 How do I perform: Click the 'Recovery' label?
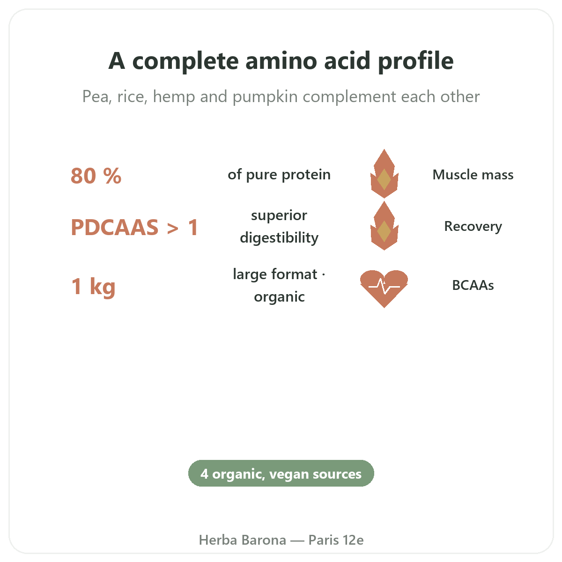(473, 226)
